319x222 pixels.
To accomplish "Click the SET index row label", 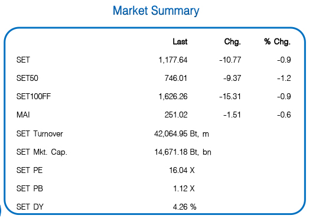I will point(23,60).
